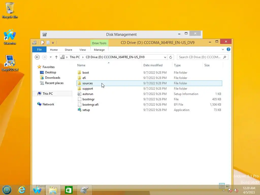
Task: Switch to the Share ribbon tab
Action: (68, 50)
